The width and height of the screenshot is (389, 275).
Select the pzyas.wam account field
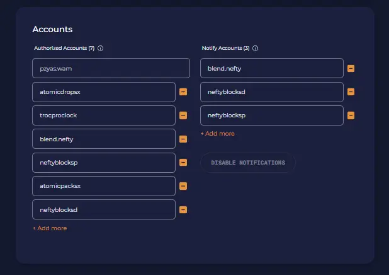point(111,68)
